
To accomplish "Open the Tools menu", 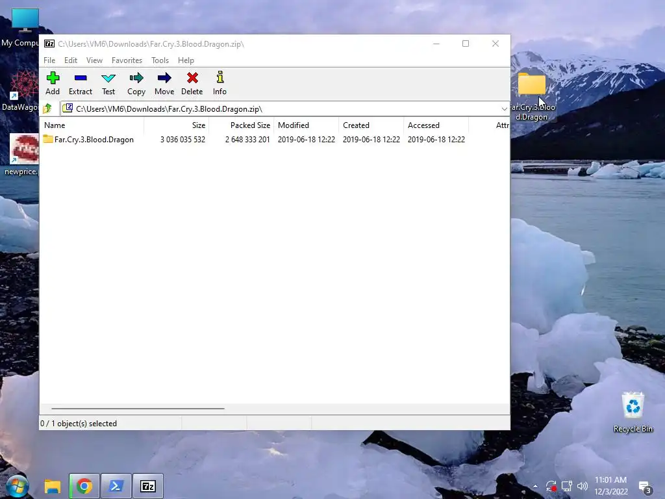I will click(160, 60).
